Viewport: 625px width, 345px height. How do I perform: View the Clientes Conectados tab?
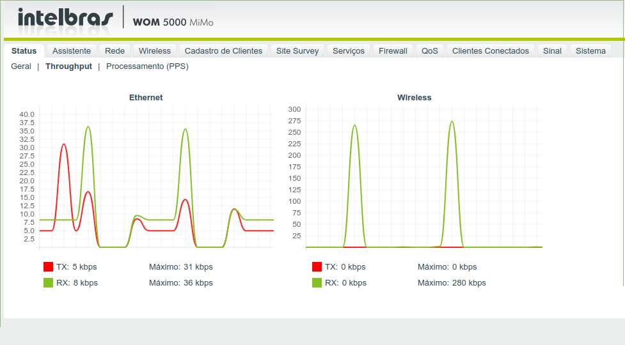[490, 51]
